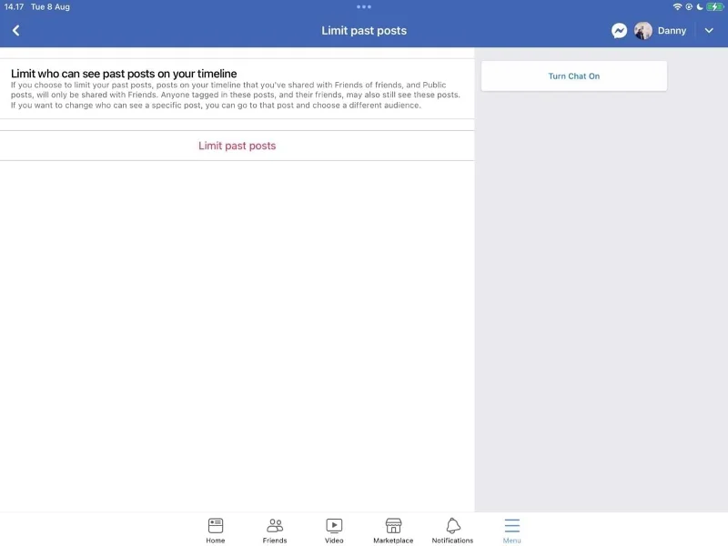Viewport: 728px width, 546px height.
Task: Select the 'Limit past posts' page title in header
Action: click(x=364, y=31)
